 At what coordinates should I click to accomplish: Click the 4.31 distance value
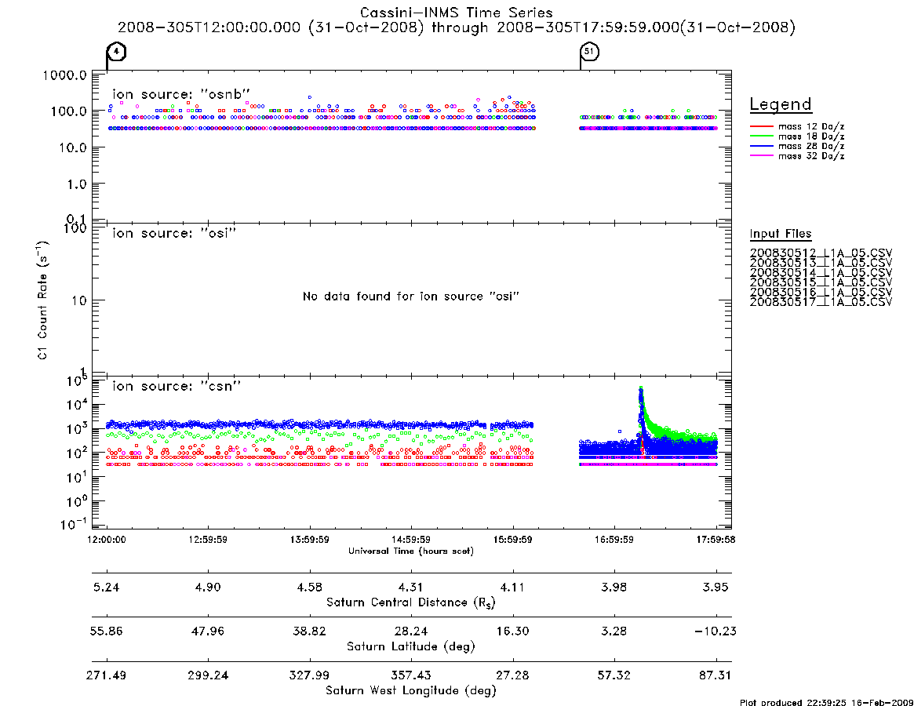(x=411, y=587)
